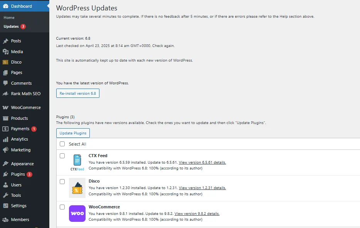Screen dimensions: 360x228
Task: Enable the WooCommerce plugin checkbox
Action: coord(62,207)
